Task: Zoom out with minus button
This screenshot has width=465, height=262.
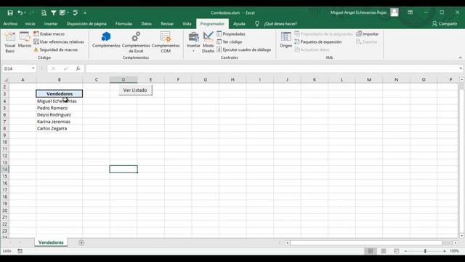Action: coord(405,251)
